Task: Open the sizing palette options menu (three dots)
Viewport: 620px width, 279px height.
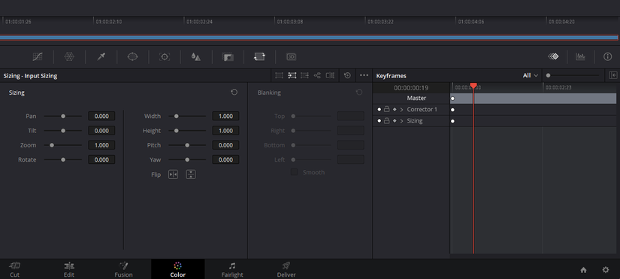Action: [x=364, y=75]
